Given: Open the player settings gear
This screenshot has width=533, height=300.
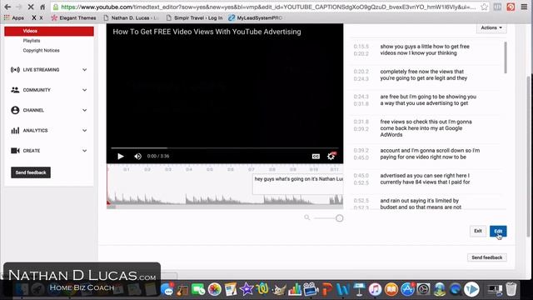Looking at the screenshot, I should point(331,156).
